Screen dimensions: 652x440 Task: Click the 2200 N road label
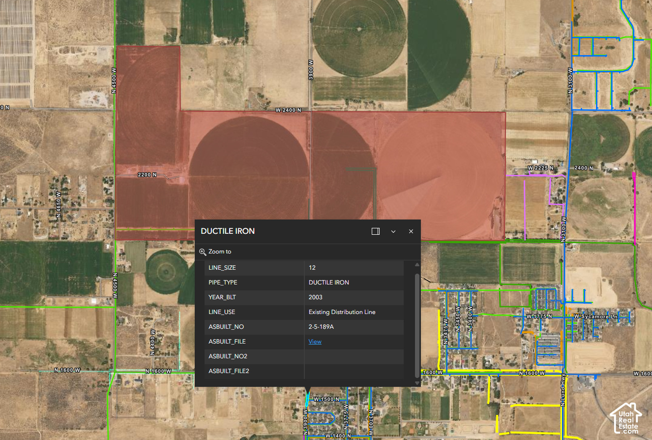147,175
